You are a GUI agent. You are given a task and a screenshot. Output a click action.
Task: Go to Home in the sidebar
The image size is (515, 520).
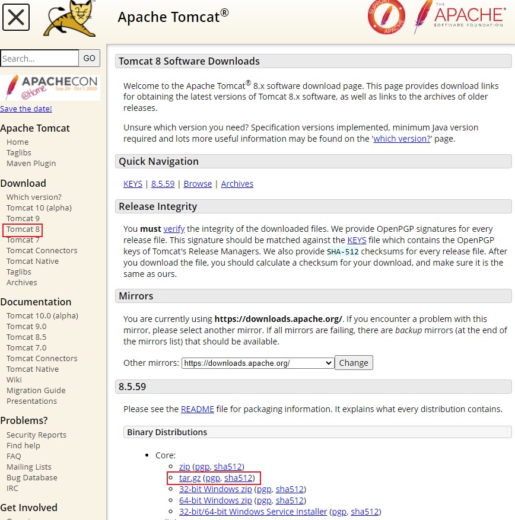[x=18, y=142]
